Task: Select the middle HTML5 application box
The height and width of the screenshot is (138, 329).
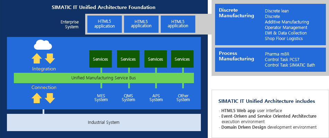Action: point(141,24)
